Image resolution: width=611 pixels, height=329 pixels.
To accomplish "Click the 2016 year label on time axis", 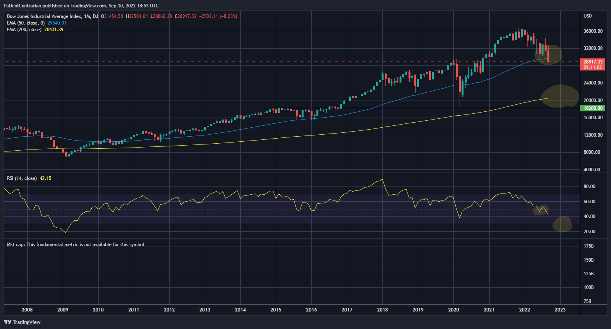I will (311, 310).
